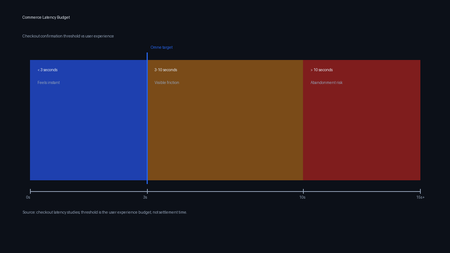
Task: Click the '3-10 seconds' heading
Action: click(x=166, y=70)
